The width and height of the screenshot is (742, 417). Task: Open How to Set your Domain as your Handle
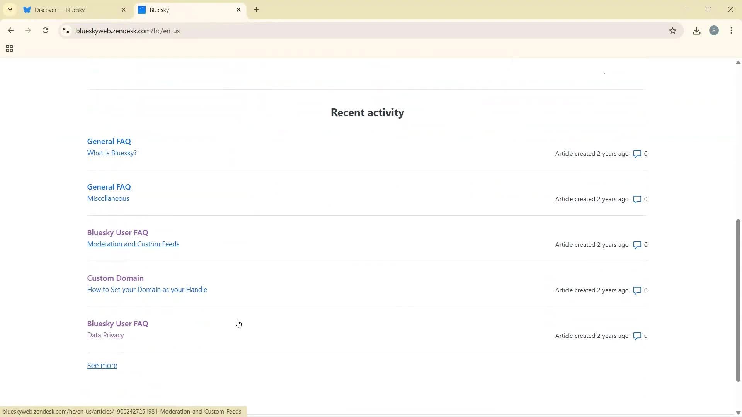[x=147, y=290]
